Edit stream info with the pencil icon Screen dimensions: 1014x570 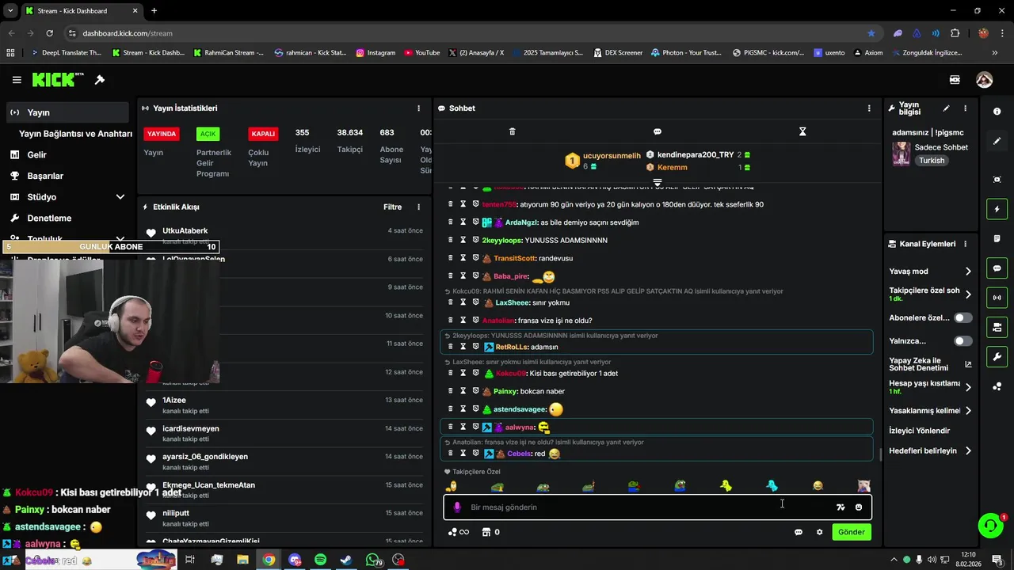(x=946, y=108)
